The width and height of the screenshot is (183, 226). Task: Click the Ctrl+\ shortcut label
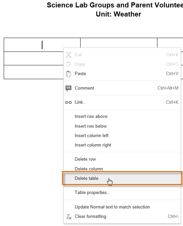[x=173, y=217]
